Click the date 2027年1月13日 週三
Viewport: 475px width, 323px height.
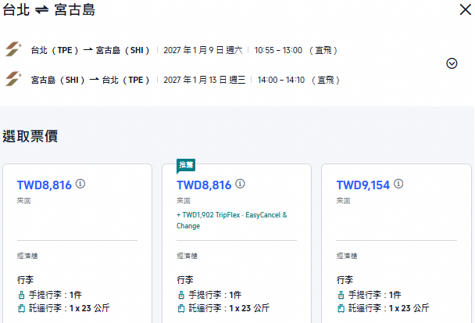point(205,80)
